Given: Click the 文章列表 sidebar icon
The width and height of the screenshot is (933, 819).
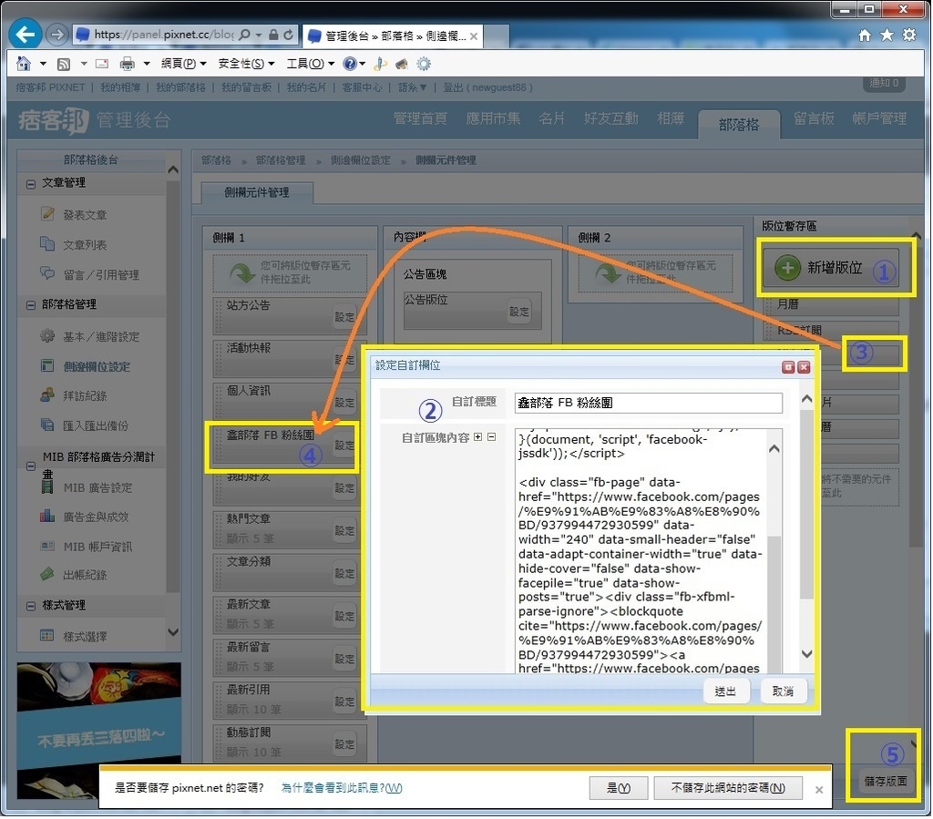Looking at the screenshot, I should (47, 244).
